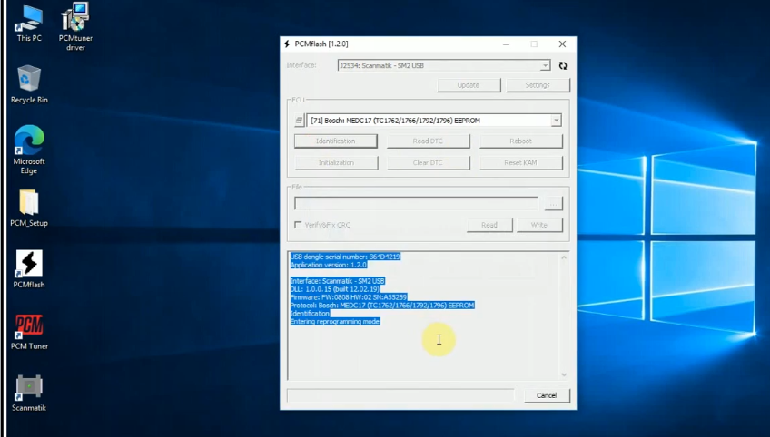770x437 pixels.
Task: Click the 'Protocol: Bosch: MEDC17' log line
Action: click(382, 305)
